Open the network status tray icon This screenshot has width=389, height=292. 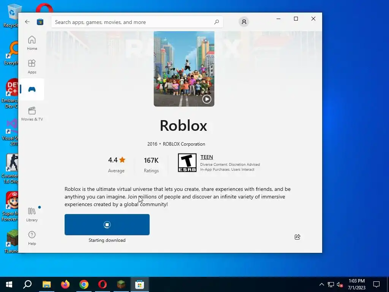(331, 284)
